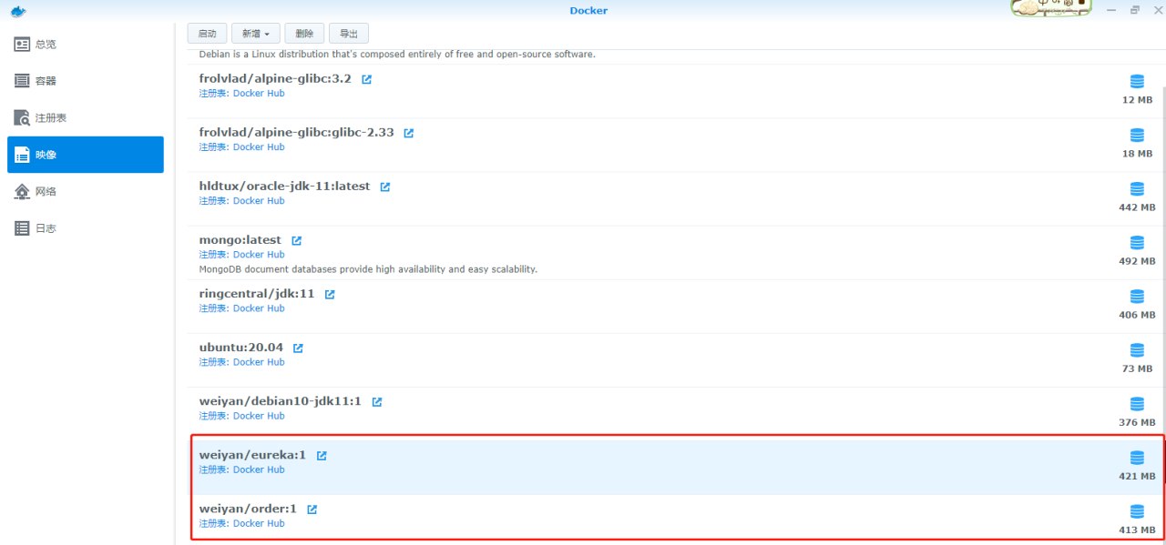Minimize the Docker window
Screen dimensions: 1166x545
pyautogui.click(x=1113, y=10)
